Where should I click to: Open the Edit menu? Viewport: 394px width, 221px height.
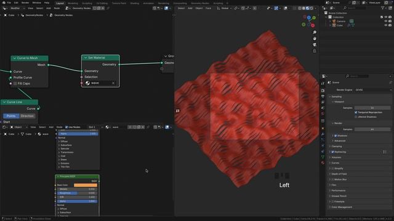click(16, 2)
